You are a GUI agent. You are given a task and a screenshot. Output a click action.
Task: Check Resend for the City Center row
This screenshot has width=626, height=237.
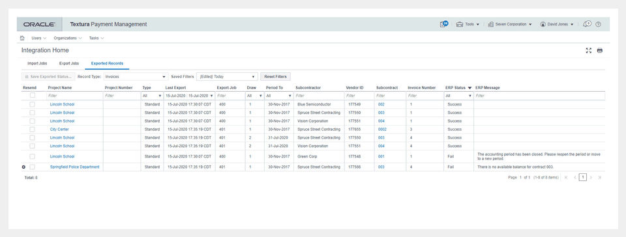coord(33,130)
